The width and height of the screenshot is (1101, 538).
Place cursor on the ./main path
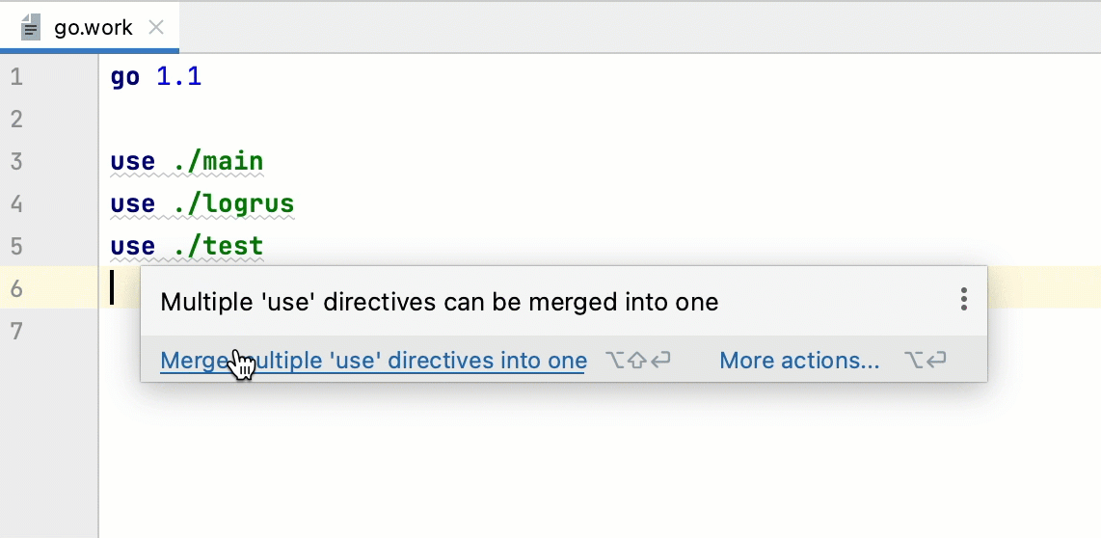point(219,162)
